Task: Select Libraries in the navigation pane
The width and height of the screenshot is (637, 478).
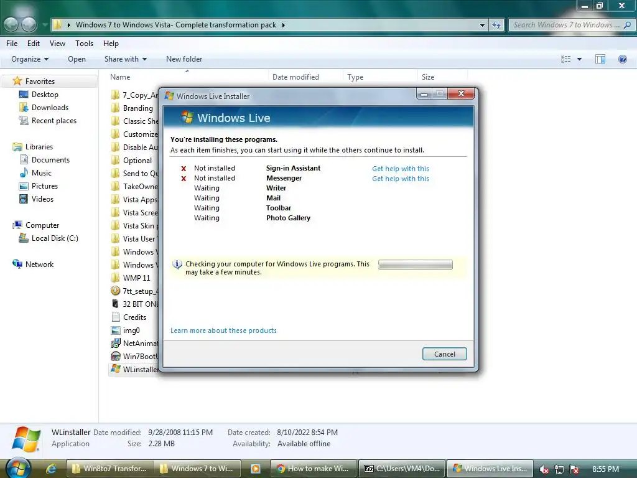Action: (x=39, y=147)
